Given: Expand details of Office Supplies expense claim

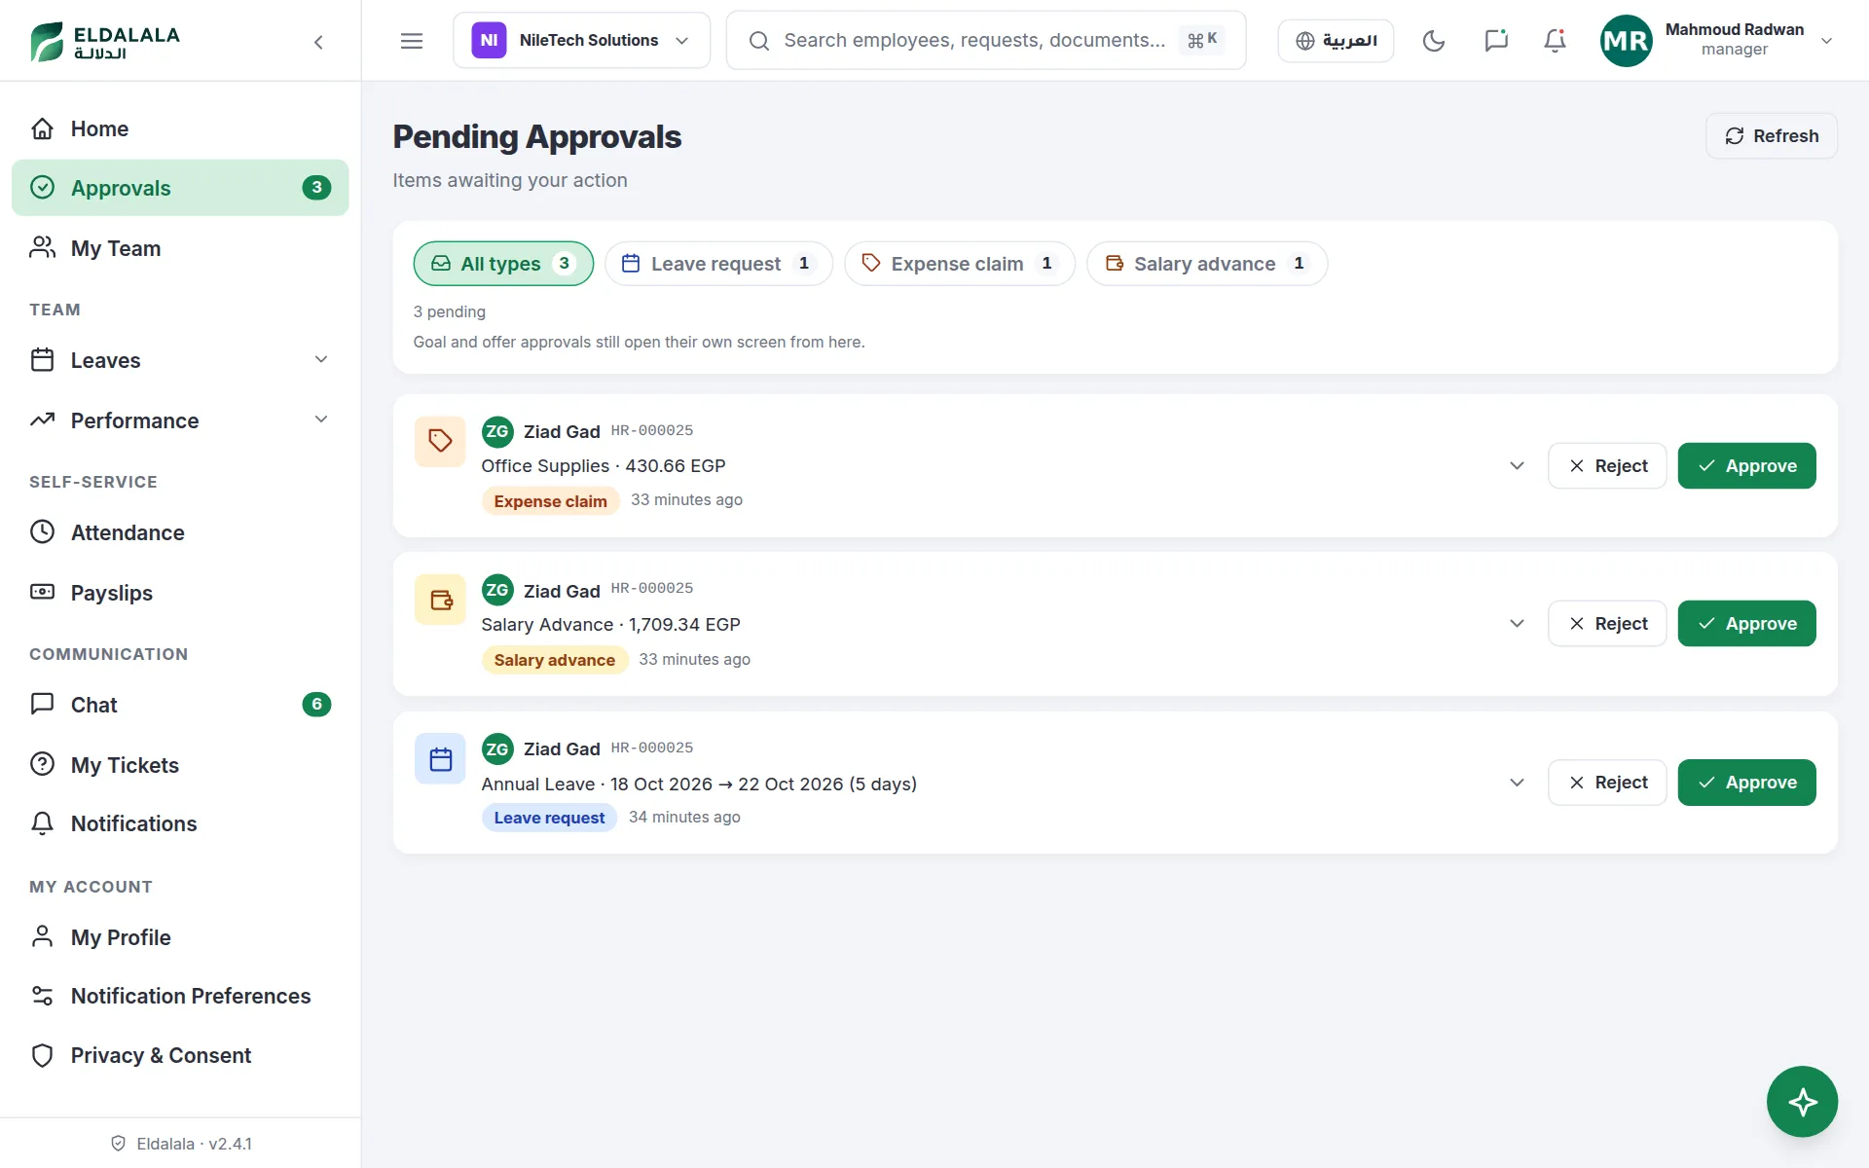Looking at the screenshot, I should click(1517, 465).
